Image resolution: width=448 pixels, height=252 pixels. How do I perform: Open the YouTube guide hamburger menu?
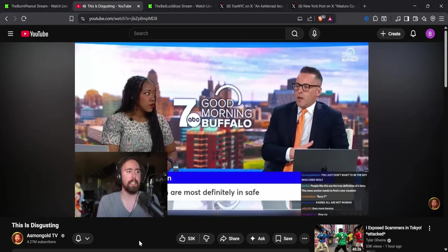[x=10, y=34]
